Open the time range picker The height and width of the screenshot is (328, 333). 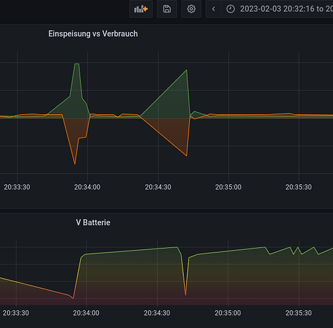[x=277, y=9]
